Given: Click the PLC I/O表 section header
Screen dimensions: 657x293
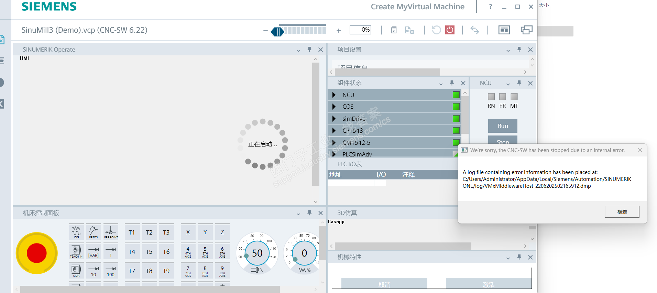Looking at the screenshot, I should point(350,164).
